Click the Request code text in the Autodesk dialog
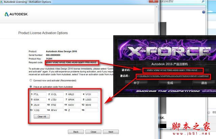 (71, 63)
